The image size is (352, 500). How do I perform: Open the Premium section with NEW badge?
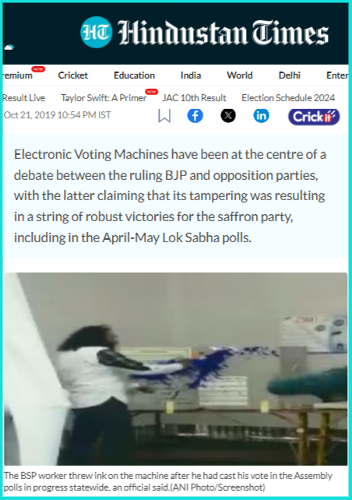18,75
